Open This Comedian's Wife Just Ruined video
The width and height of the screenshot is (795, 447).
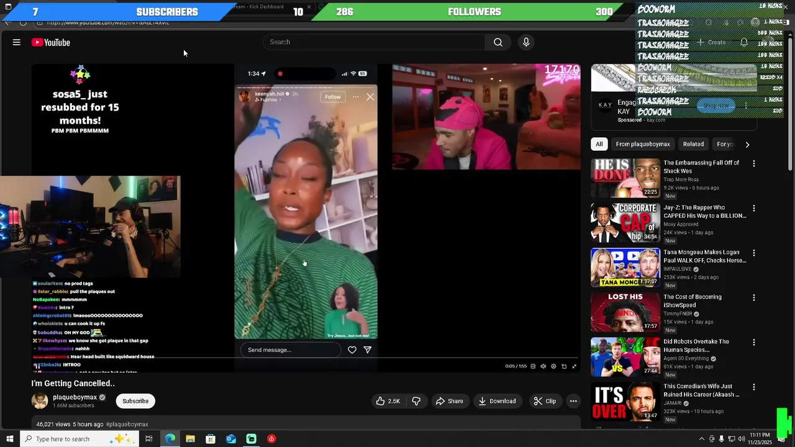click(701, 390)
